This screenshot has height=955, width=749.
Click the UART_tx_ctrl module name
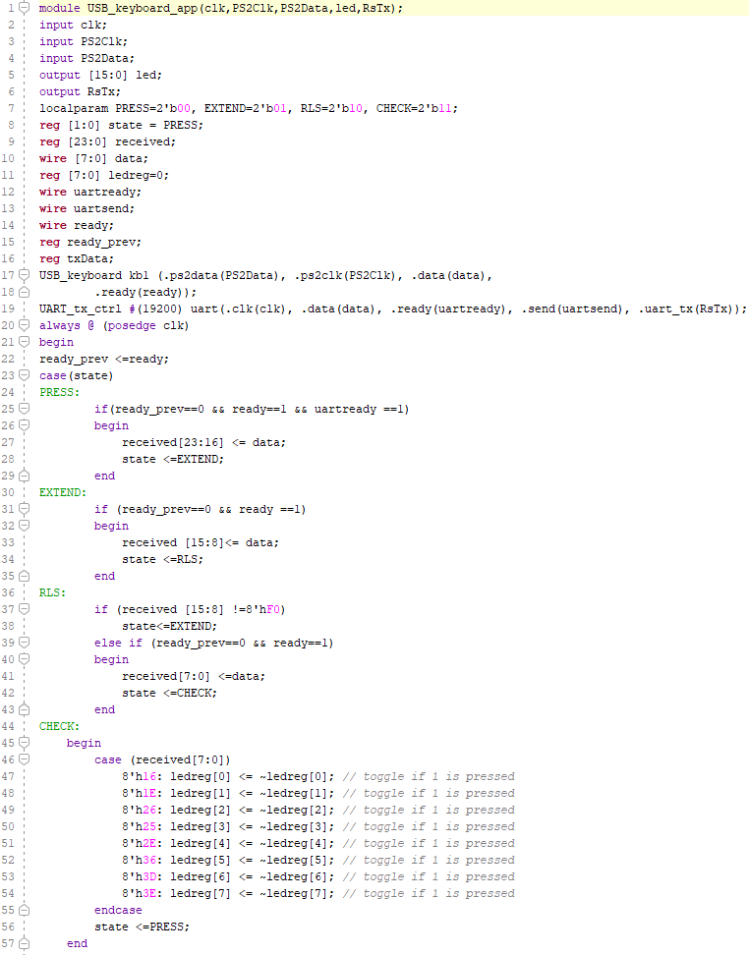[81, 309]
